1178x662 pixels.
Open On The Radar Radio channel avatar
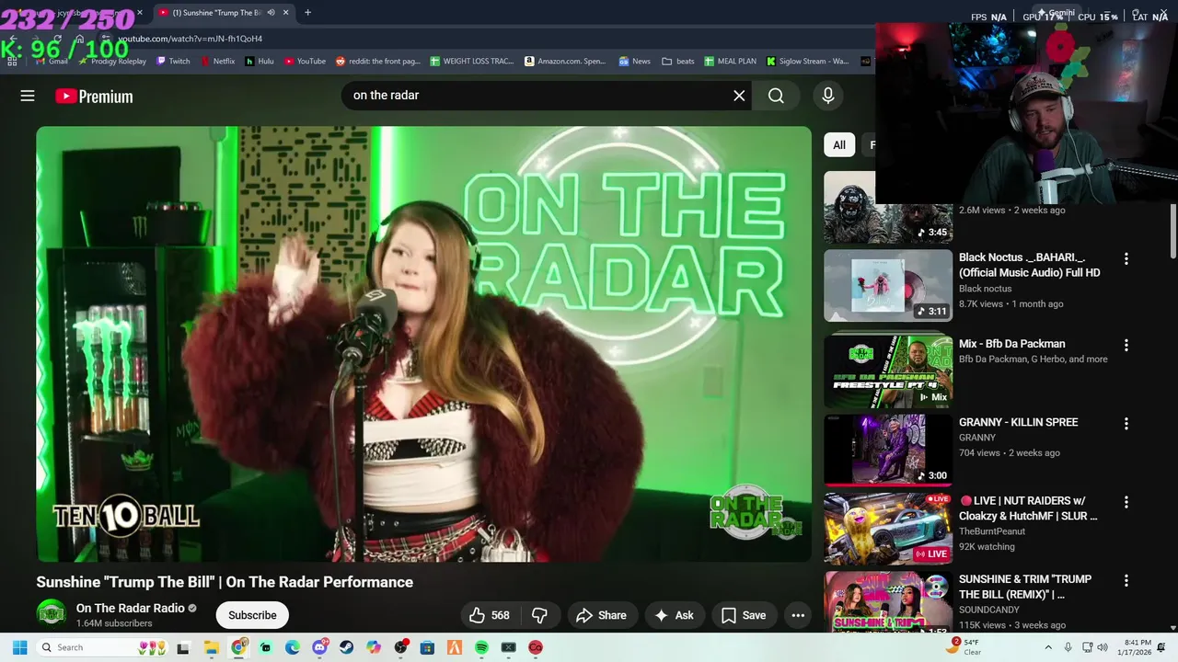click(x=51, y=614)
